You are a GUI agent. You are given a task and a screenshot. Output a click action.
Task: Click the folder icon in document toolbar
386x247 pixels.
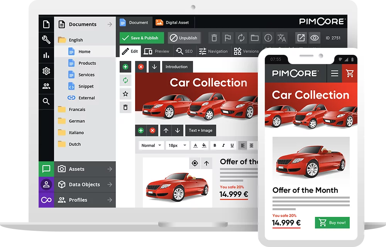(x=254, y=38)
